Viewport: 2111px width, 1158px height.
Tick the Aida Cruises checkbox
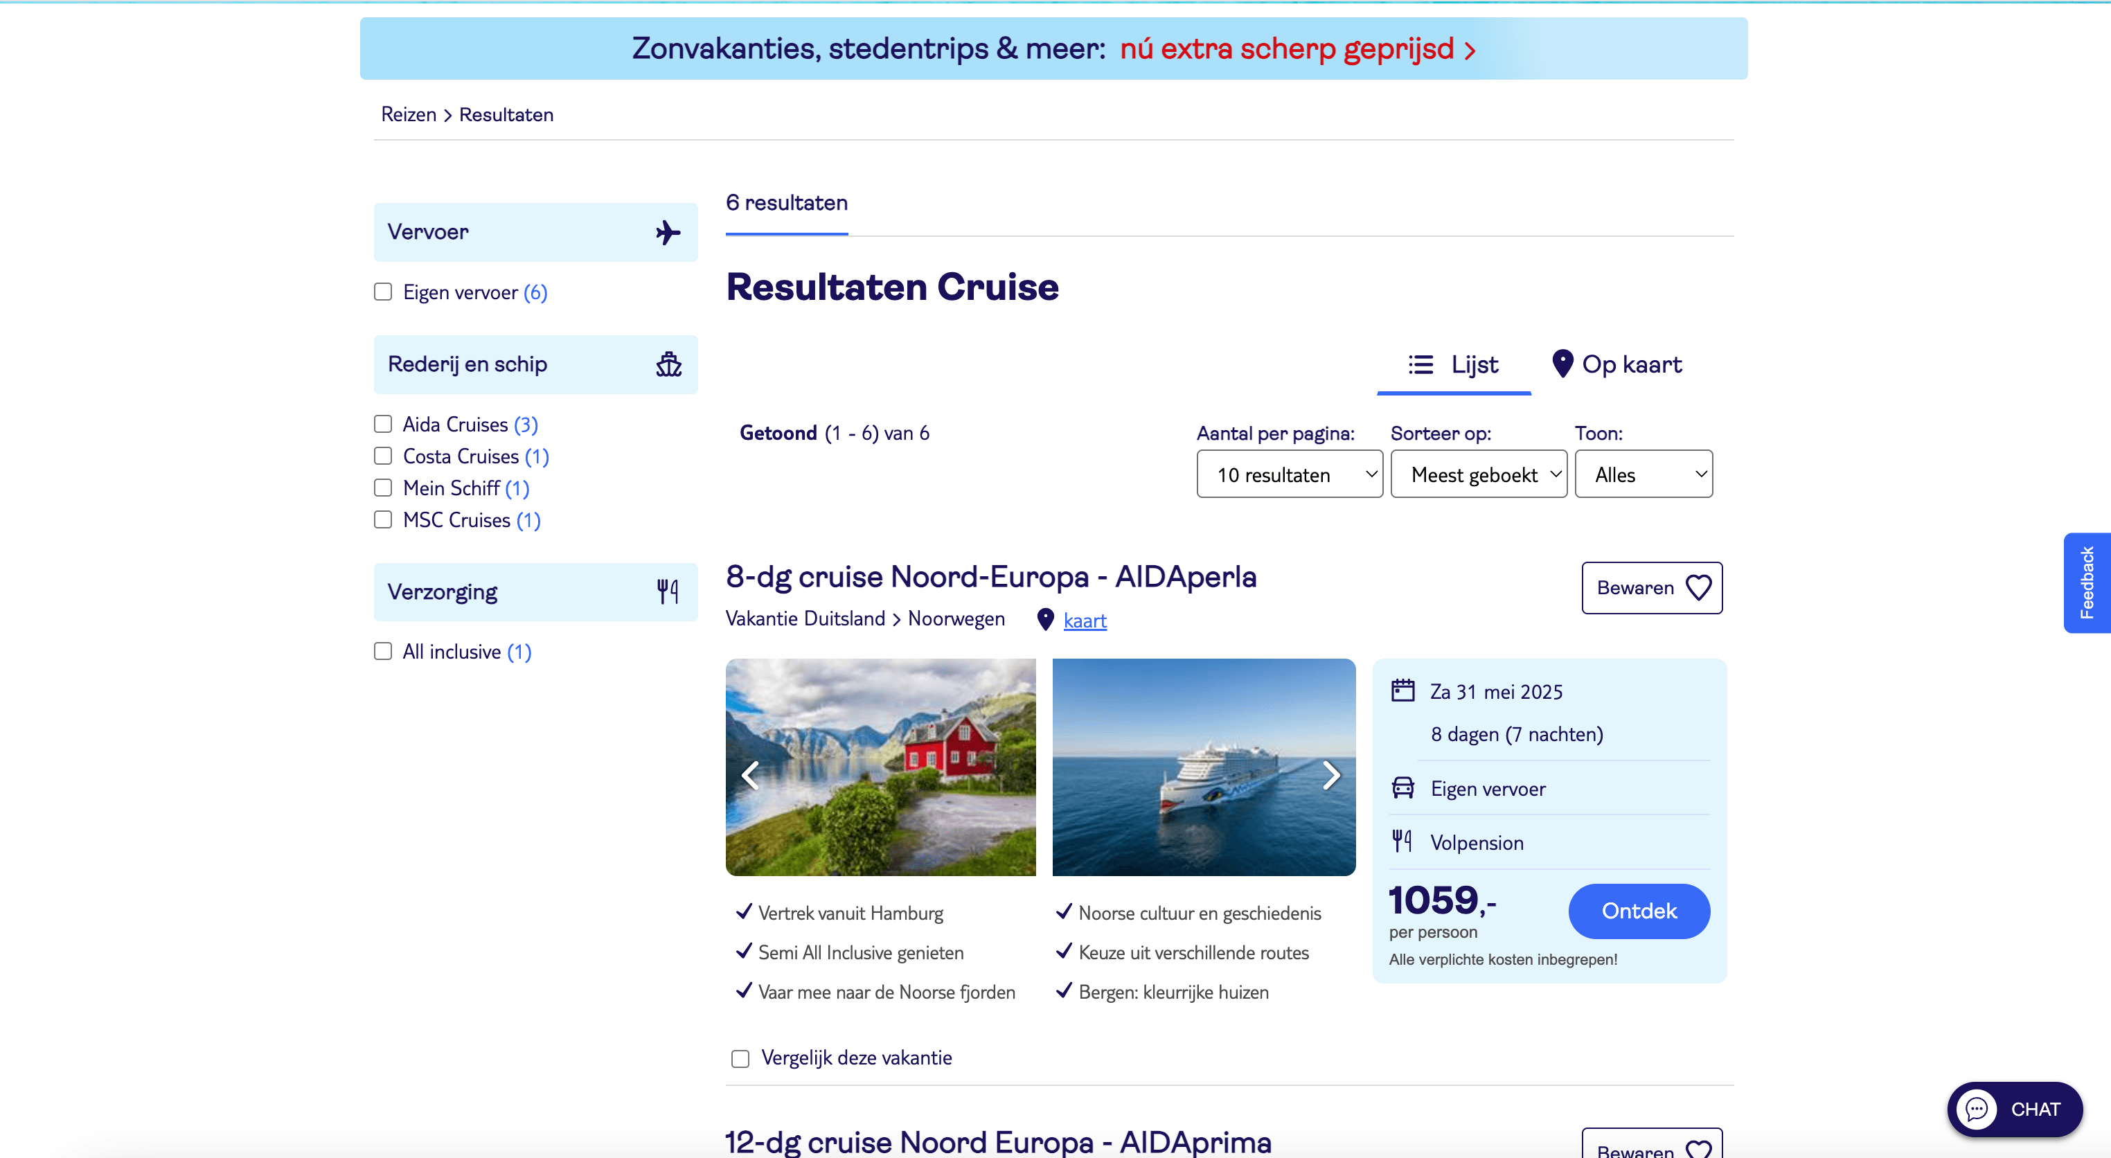(x=383, y=425)
